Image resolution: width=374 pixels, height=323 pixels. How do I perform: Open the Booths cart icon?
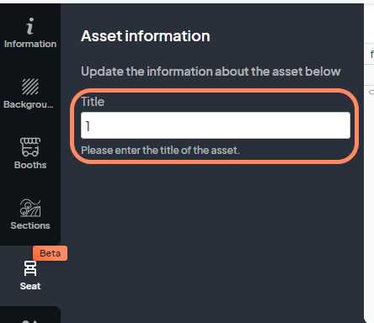30,147
